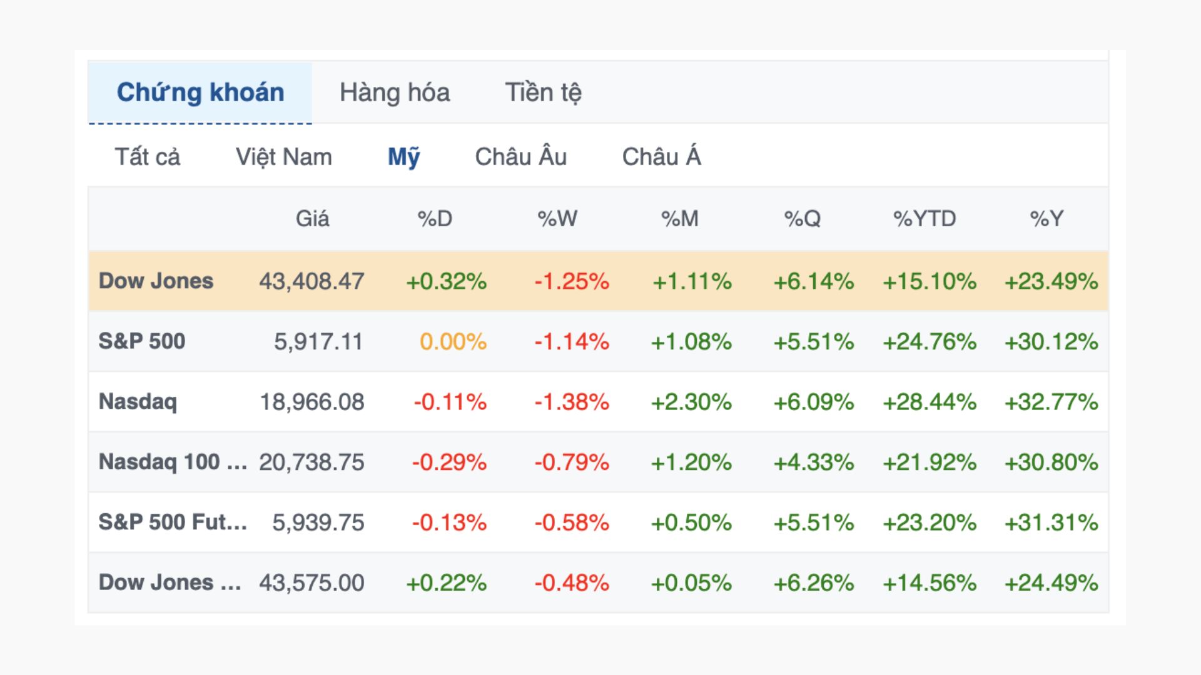
Task: Click the price 5,939.75
Action: [318, 522]
